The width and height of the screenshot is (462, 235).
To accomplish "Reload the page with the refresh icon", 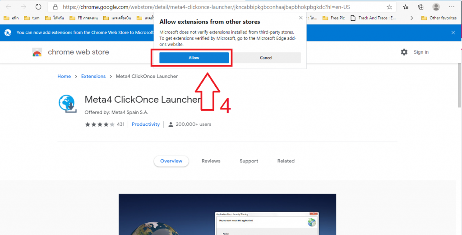I will (38, 7).
